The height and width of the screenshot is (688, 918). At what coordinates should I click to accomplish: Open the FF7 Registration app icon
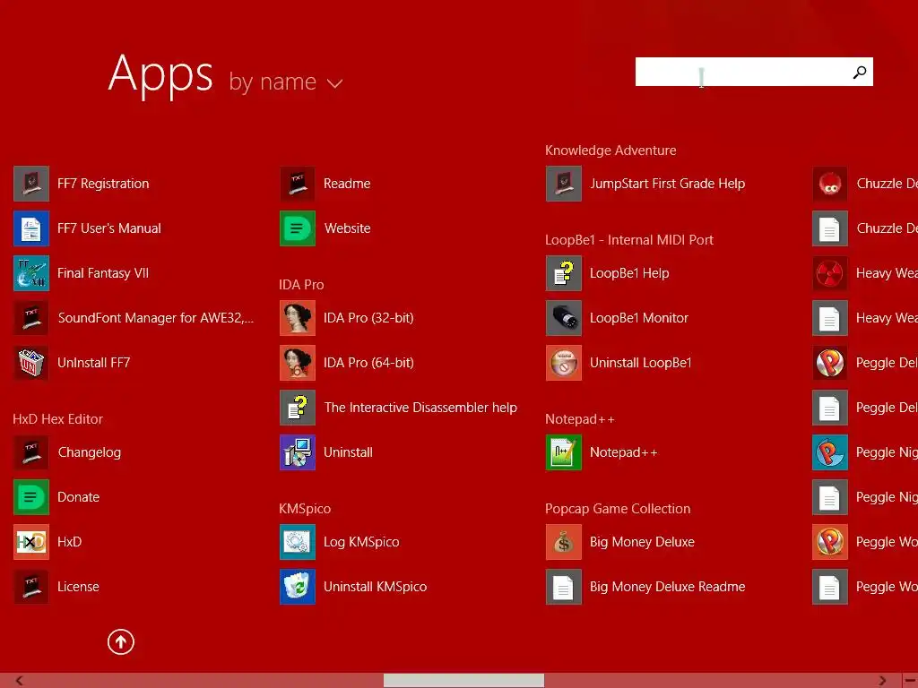31,184
